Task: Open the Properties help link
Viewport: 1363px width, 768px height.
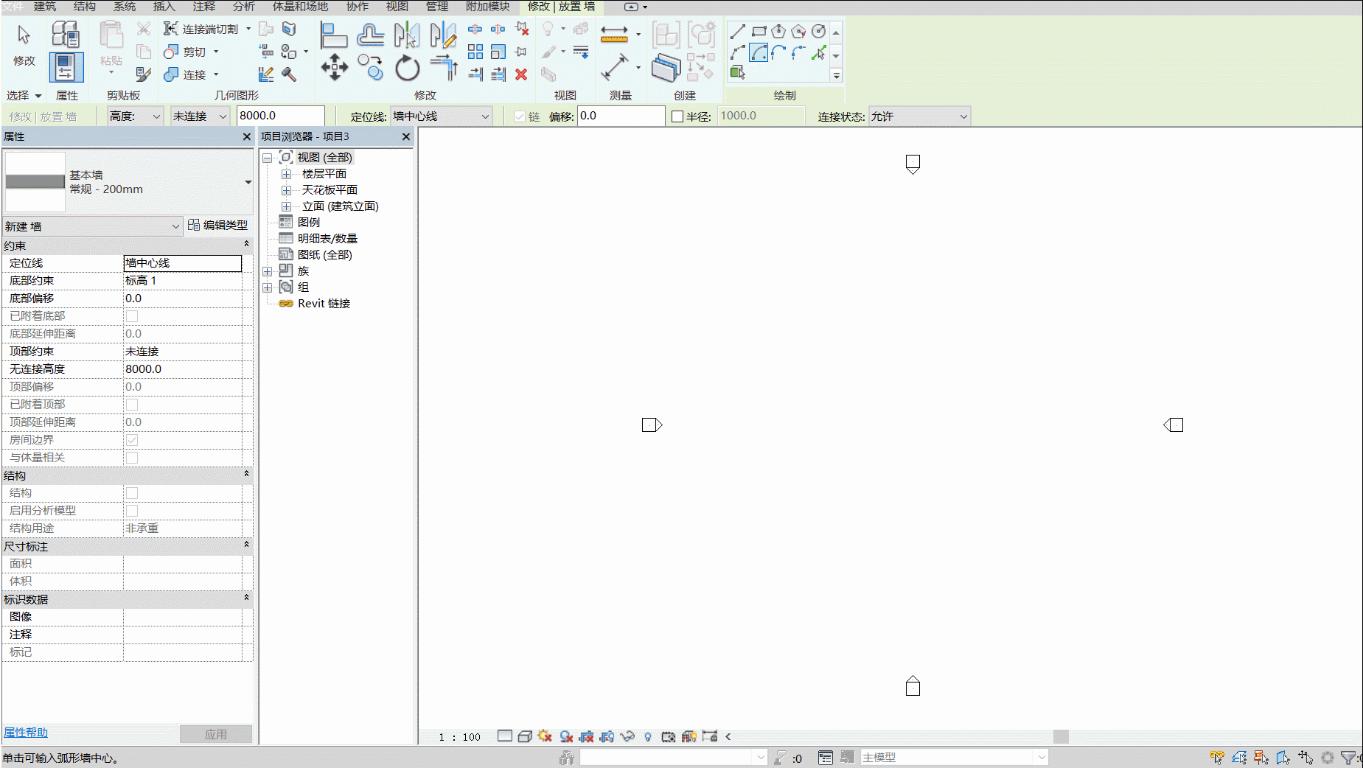Action: click(x=26, y=733)
